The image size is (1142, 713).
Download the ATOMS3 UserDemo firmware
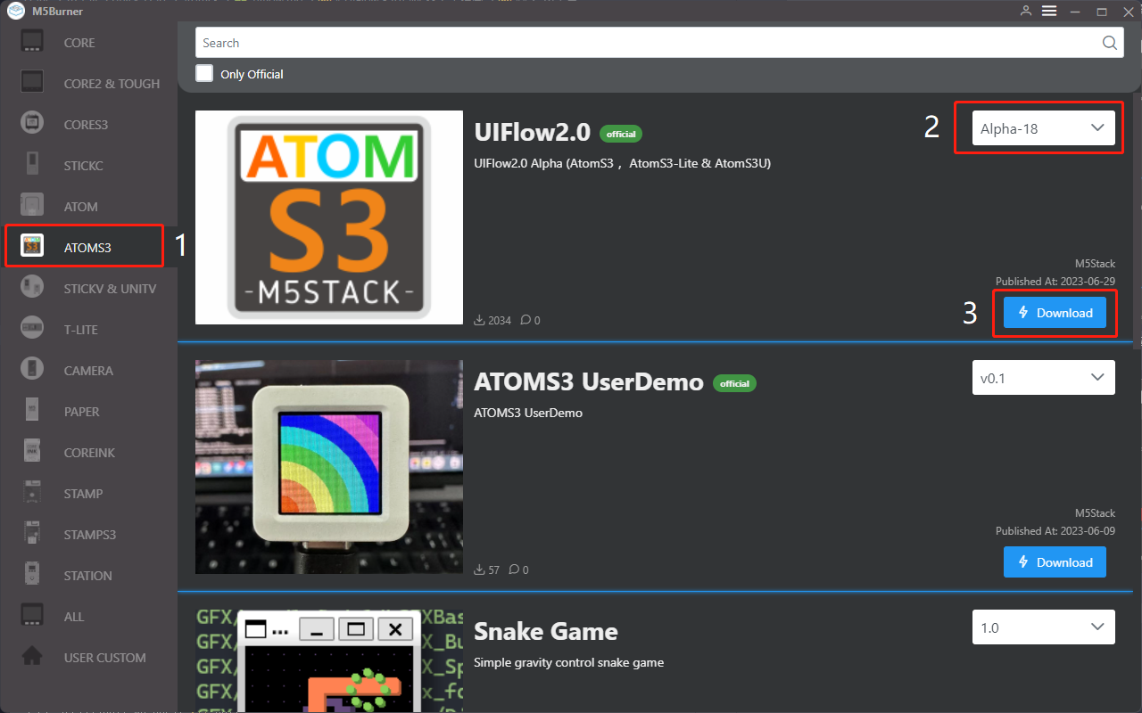[1055, 562]
